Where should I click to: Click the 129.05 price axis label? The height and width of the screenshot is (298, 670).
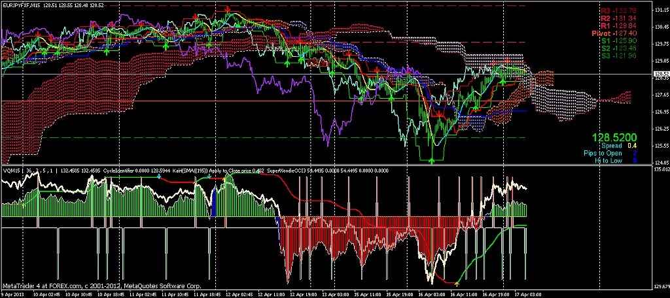[661, 61]
